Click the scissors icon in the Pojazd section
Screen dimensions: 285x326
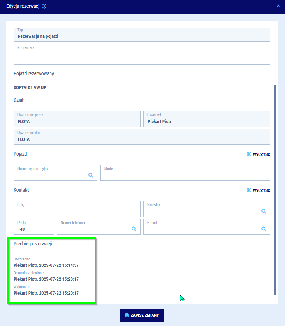click(249, 154)
